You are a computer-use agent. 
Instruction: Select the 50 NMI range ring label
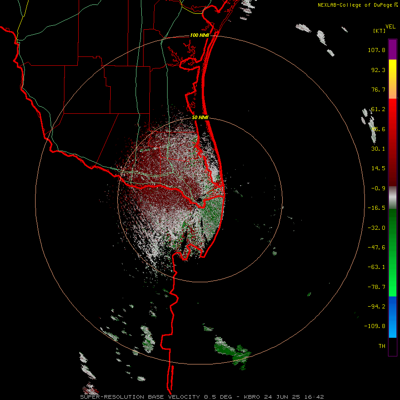(200, 118)
